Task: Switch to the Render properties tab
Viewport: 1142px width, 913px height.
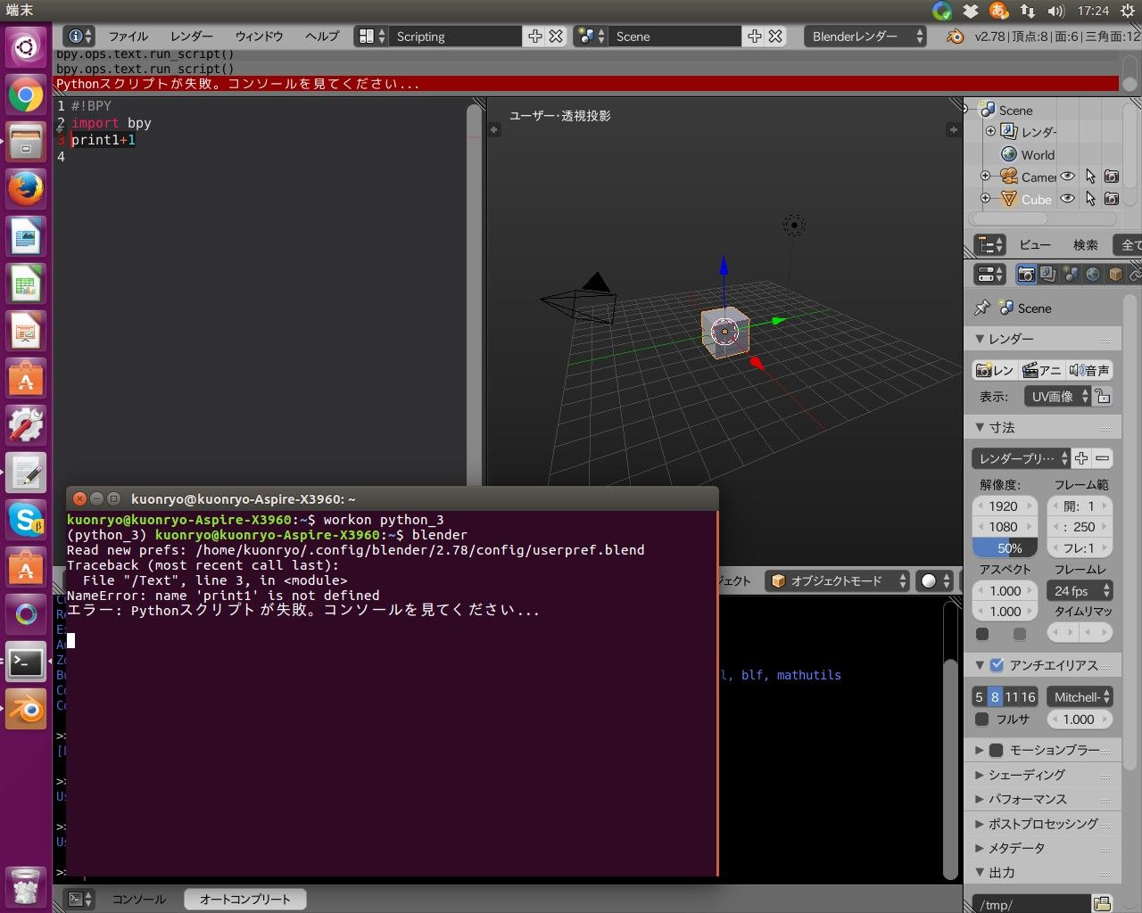Action: pyautogui.click(x=1026, y=274)
